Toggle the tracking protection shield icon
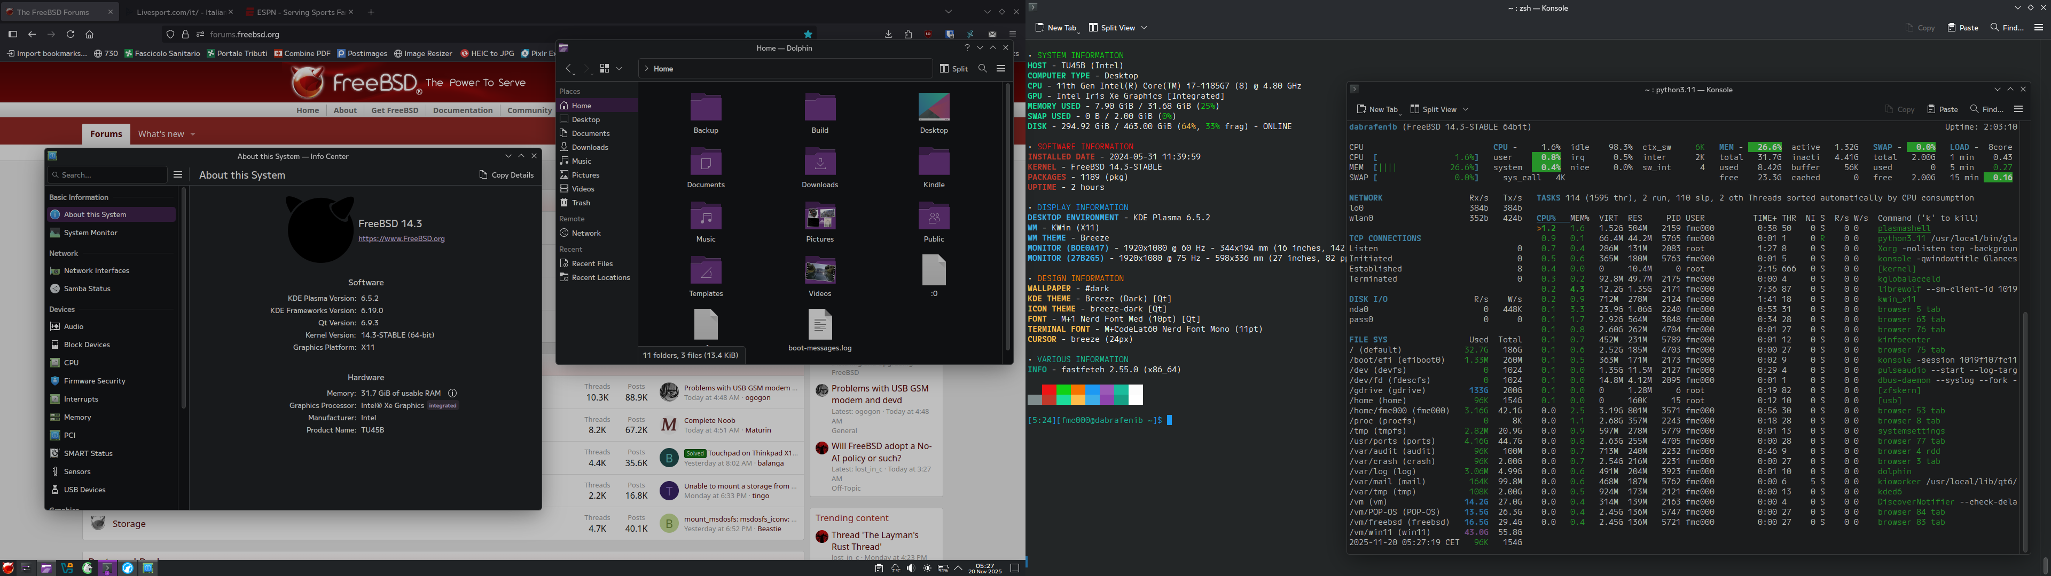Viewport: 2051px width, 576px height. point(170,34)
